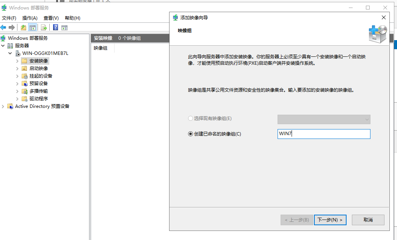397x240 pixels.
Task: Click the Back arrow toolbar icon
Action: pyautogui.click(x=3, y=28)
